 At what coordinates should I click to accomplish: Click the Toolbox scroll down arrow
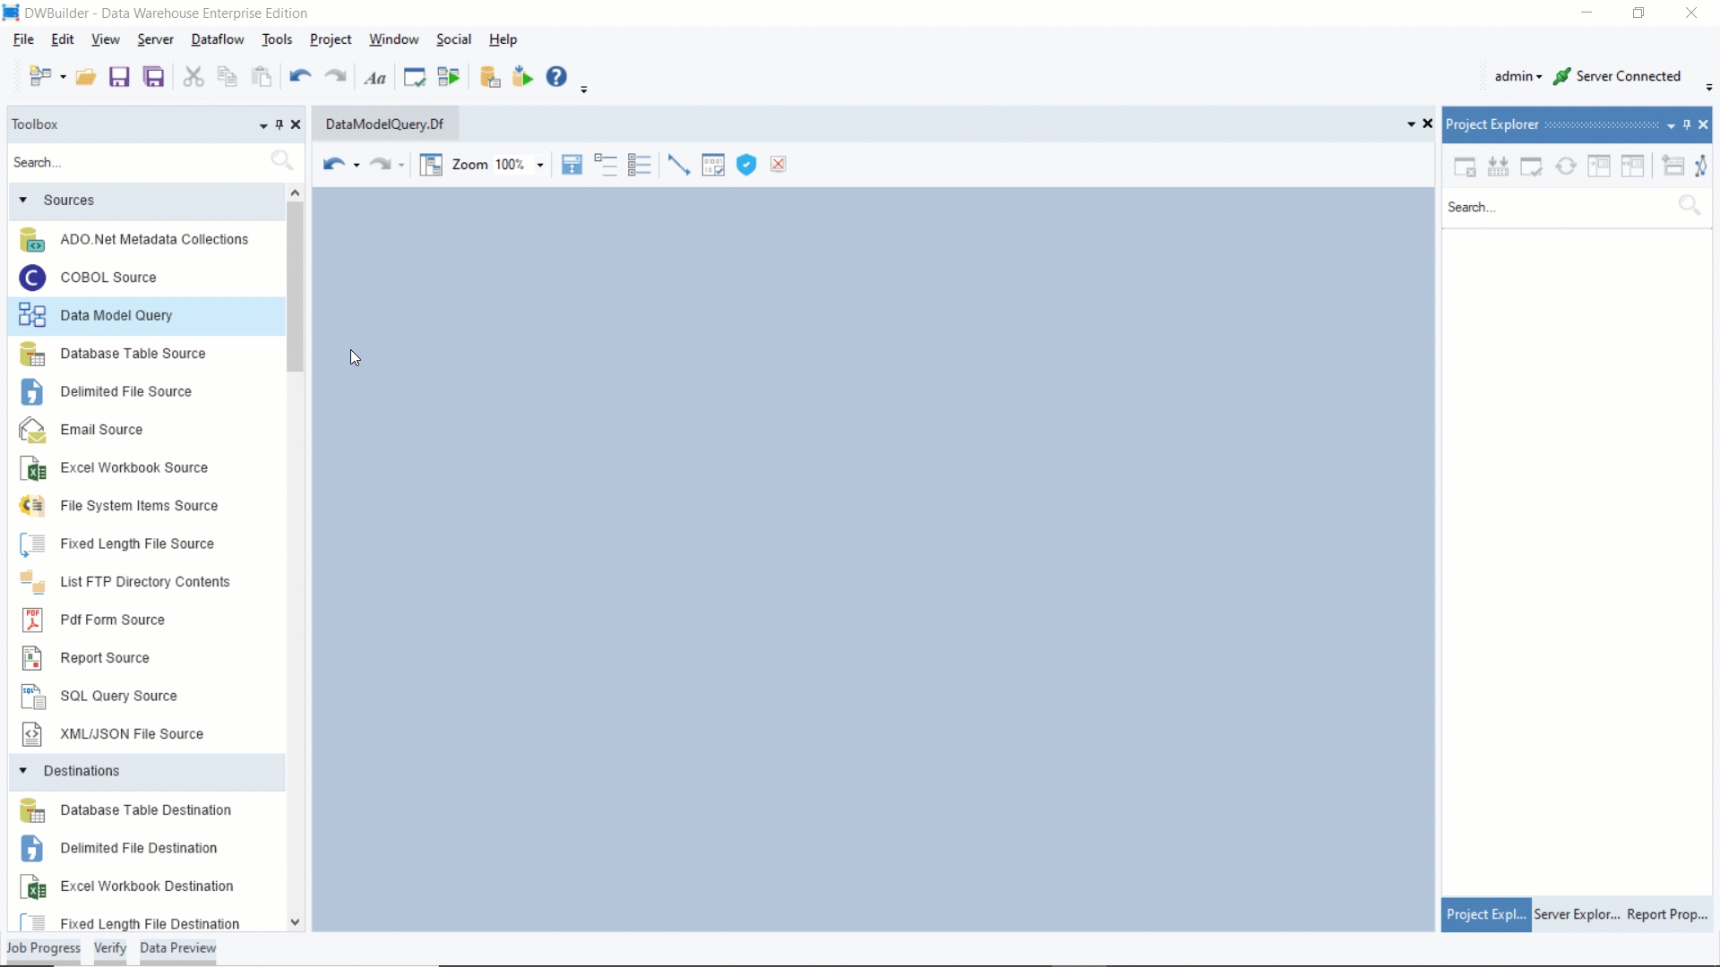pyautogui.click(x=295, y=922)
